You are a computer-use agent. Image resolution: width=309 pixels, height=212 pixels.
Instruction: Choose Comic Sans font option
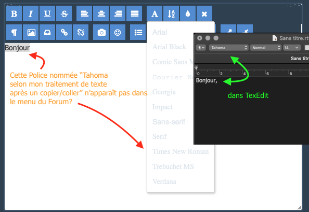pyautogui.click(x=173, y=62)
